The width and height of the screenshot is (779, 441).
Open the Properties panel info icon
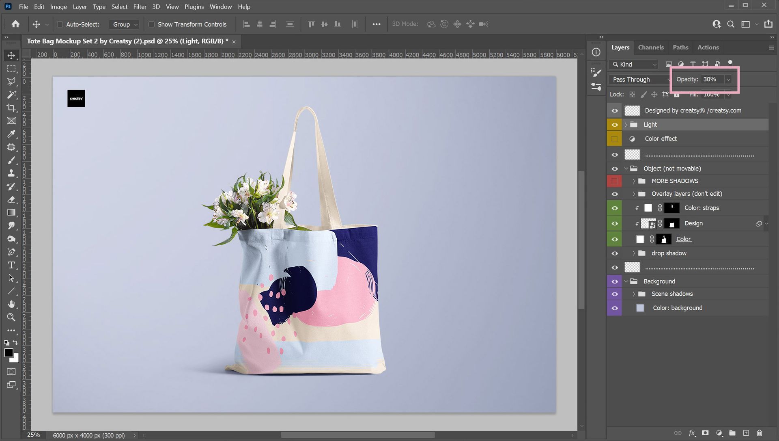click(x=596, y=52)
